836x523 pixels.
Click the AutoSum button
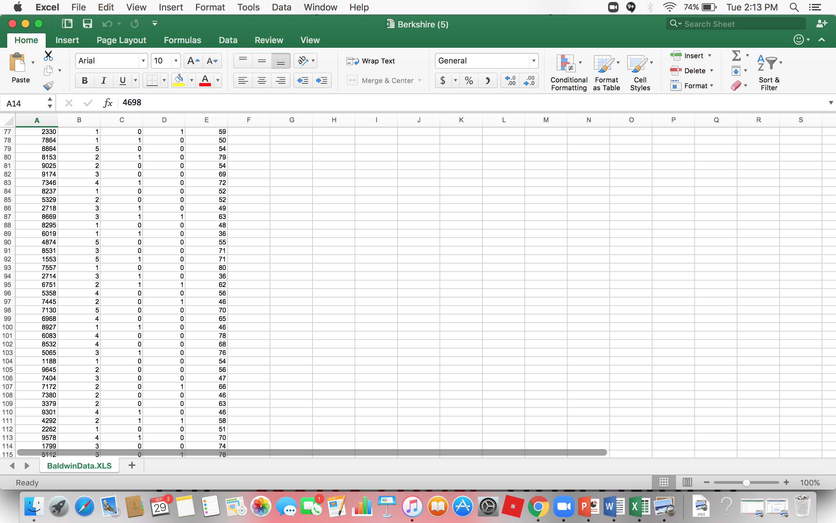point(736,55)
